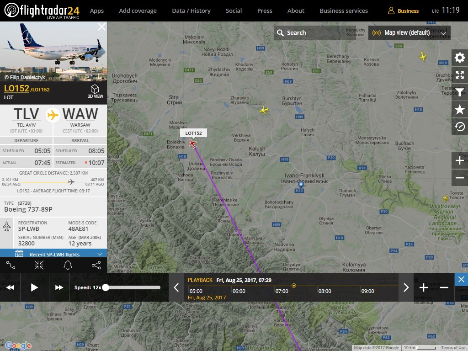Click the Business account link
The width and height of the screenshot is (468, 351).
pos(403,11)
